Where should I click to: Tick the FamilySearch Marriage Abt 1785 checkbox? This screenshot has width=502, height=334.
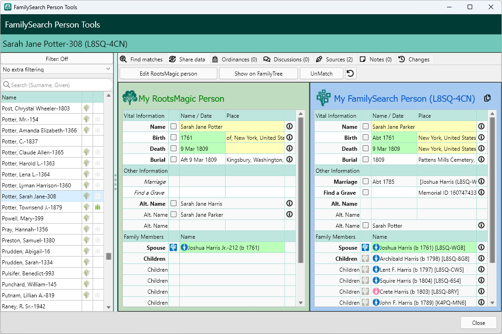click(366, 181)
